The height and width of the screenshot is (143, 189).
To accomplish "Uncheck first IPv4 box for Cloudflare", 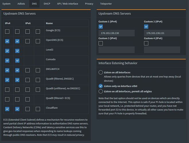I will [7, 109].
